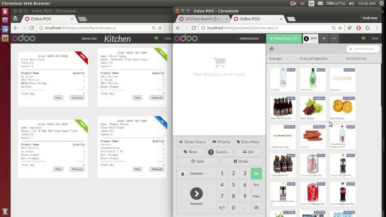This screenshot has width=386, height=217.
Task: Click the Search Products field
Action: click(x=363, y=49)
